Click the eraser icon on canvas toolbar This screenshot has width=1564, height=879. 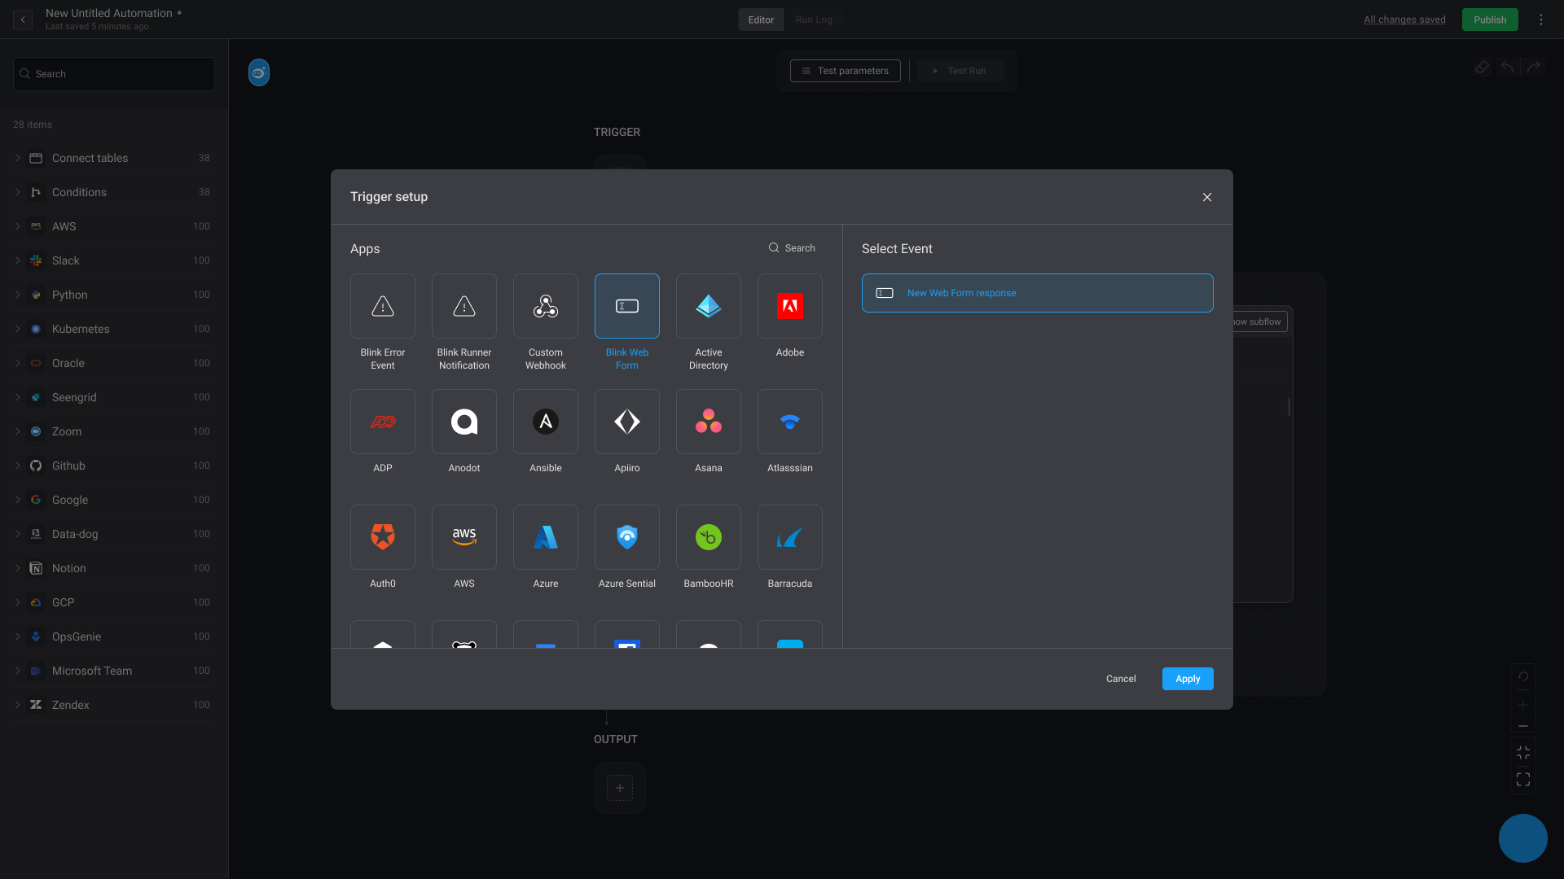[x=1482, y=67]
